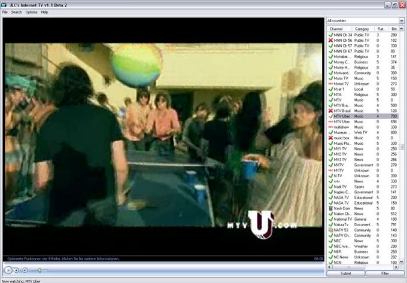The width and height of the screenshot is (407, 283).
Task: Select the MNN Ch 57 channel row
Action: 363,45
